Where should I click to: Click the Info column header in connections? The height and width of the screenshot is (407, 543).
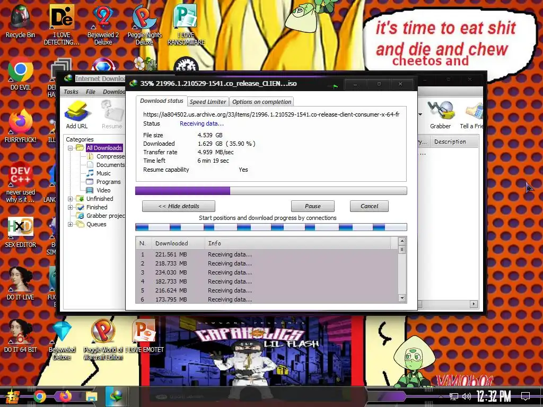[298, 243]
